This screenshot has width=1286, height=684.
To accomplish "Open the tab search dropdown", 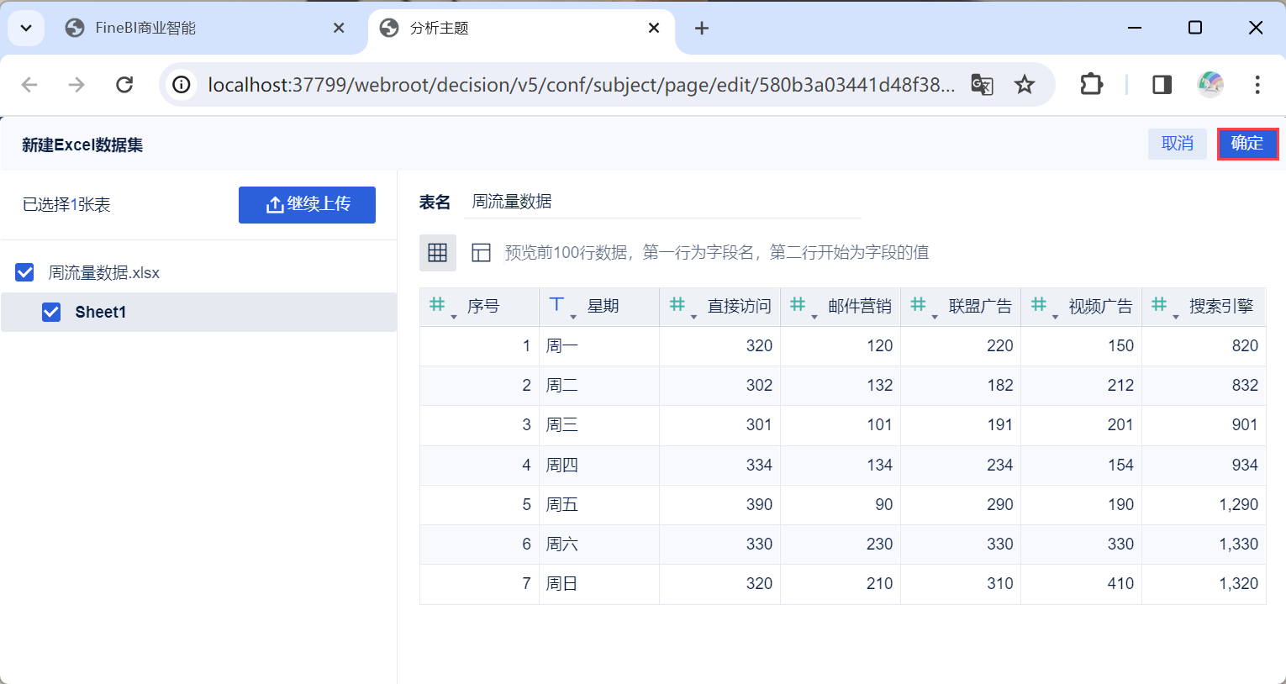I will pos(26,28).
